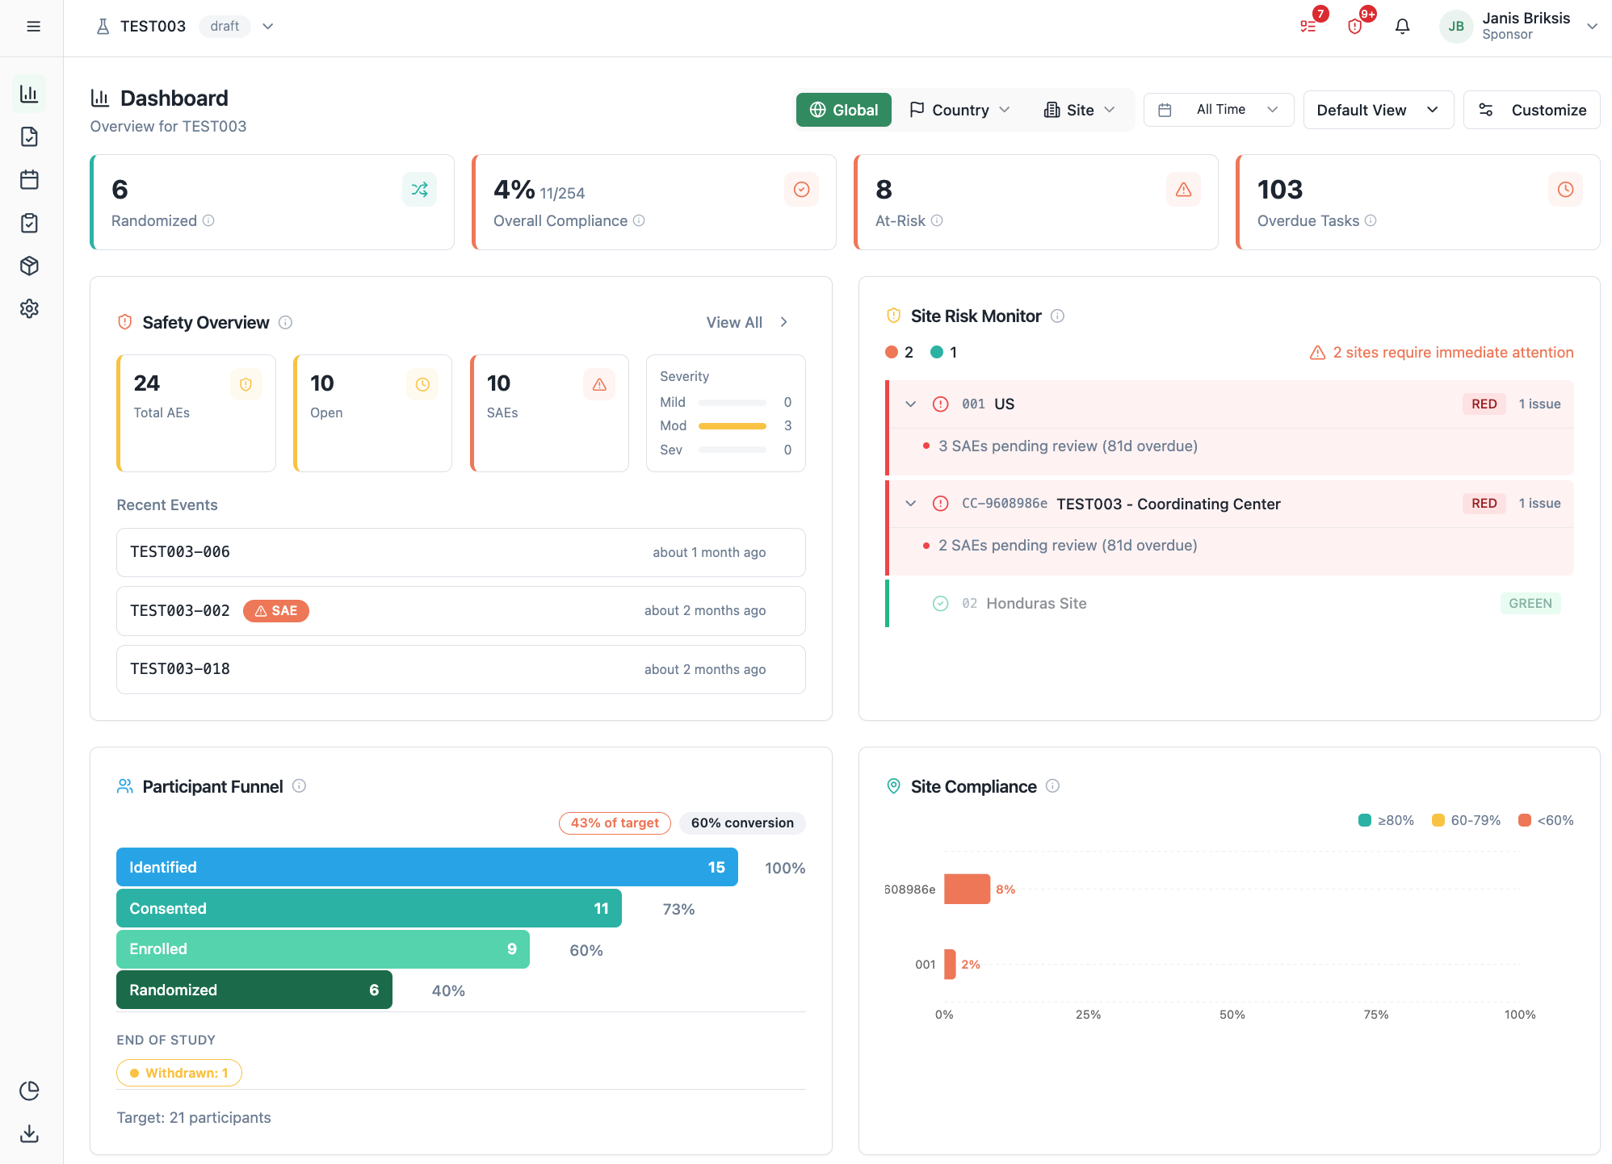This screenshot has height=1164, width=1612.
Task: Open the pie chart reports icon
Action: coord(30,1091)
